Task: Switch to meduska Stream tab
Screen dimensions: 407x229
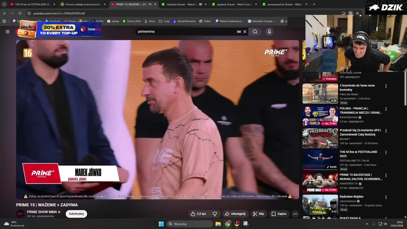Action: pyautogui.click(x=184, y=4)
